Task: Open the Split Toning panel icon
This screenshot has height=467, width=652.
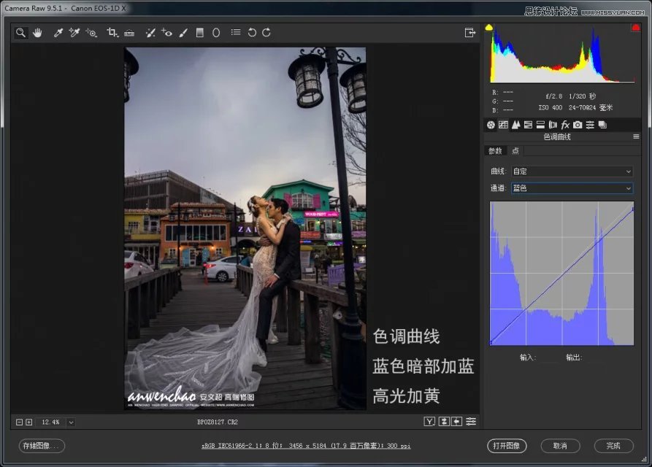Action: point(540,125)
